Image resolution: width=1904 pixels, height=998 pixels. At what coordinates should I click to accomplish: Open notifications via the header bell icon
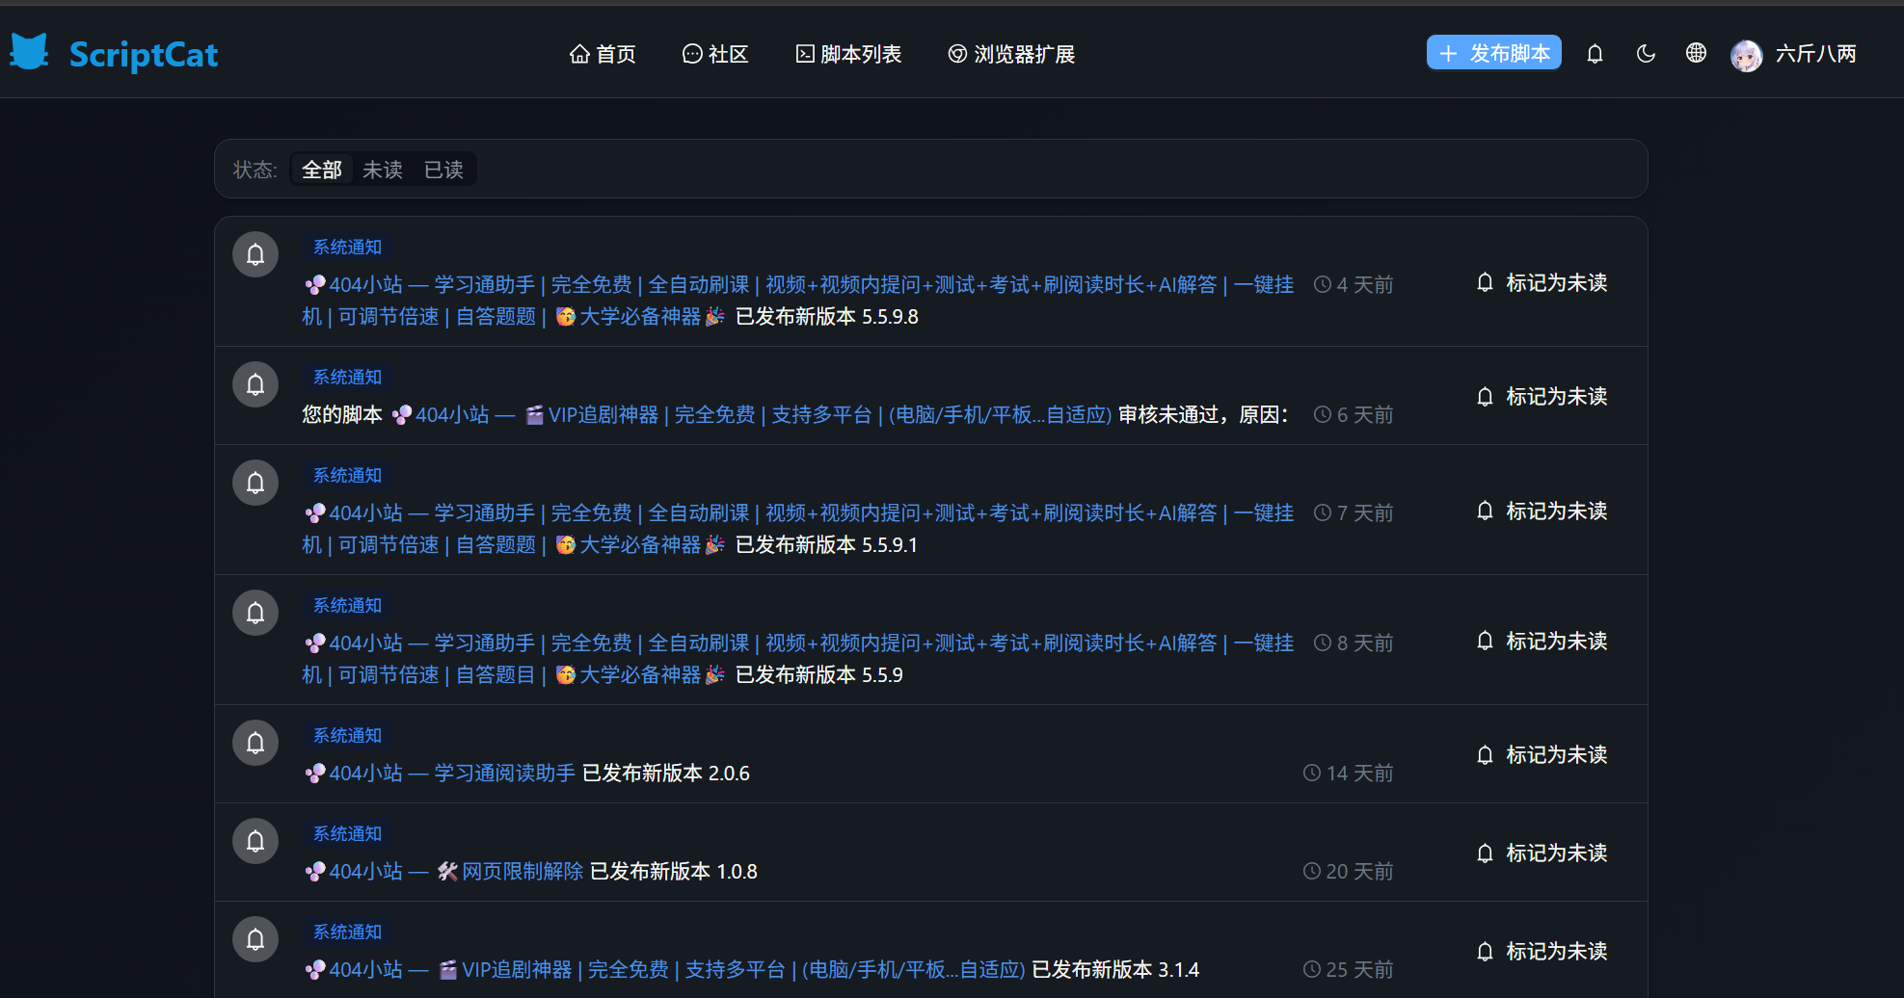(1595, 54)
